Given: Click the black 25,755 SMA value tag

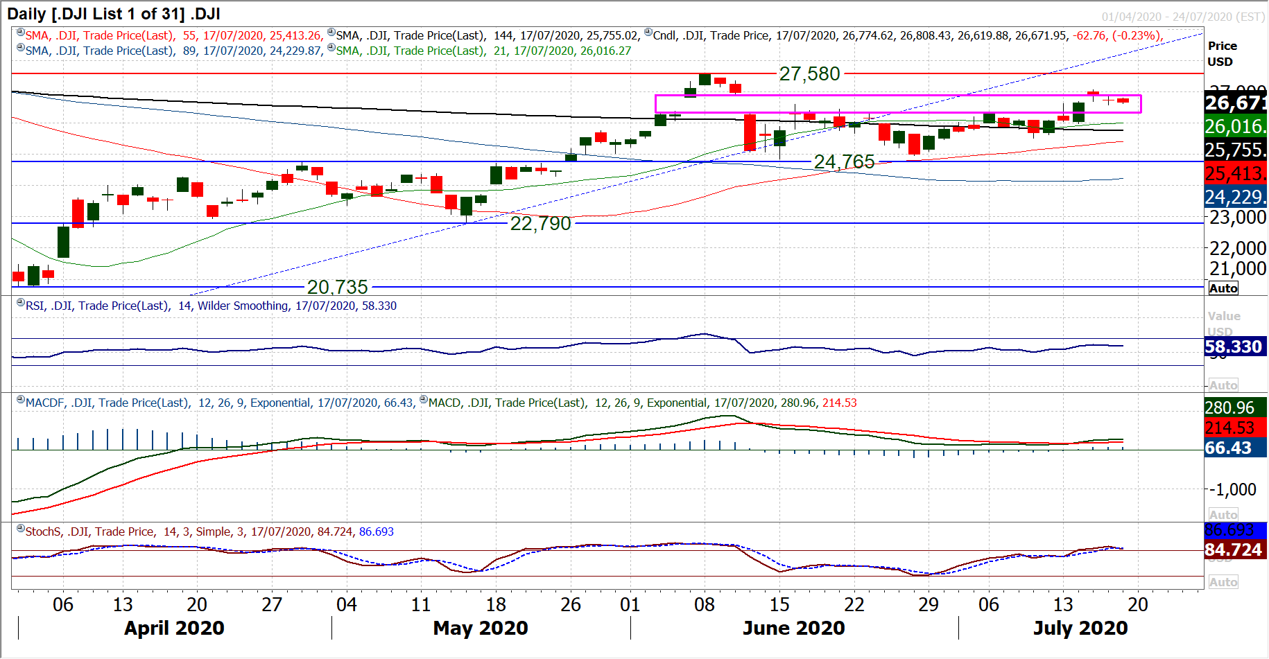Looking at the screenshot, I should click(x=1236, y=150).
